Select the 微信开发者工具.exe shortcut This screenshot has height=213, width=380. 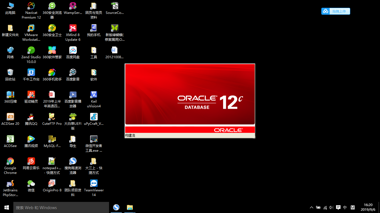click(94, 144)
